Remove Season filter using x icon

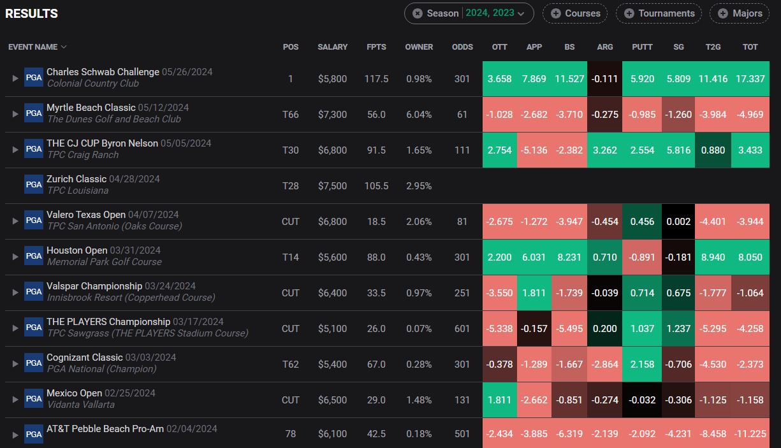pos(418,13)
